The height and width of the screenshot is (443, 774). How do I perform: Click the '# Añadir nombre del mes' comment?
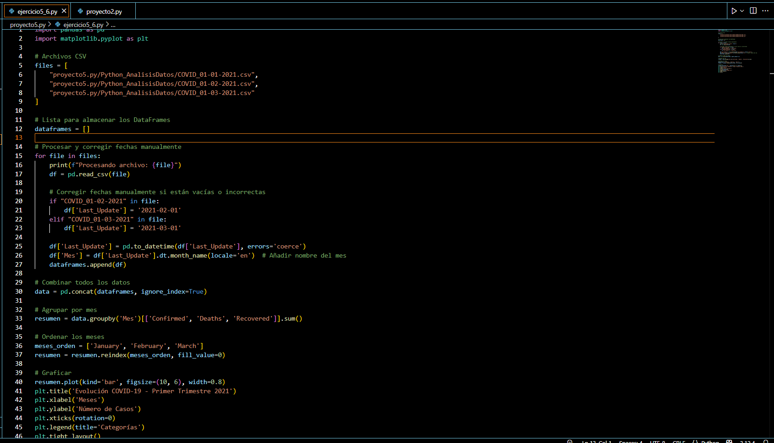304,255
